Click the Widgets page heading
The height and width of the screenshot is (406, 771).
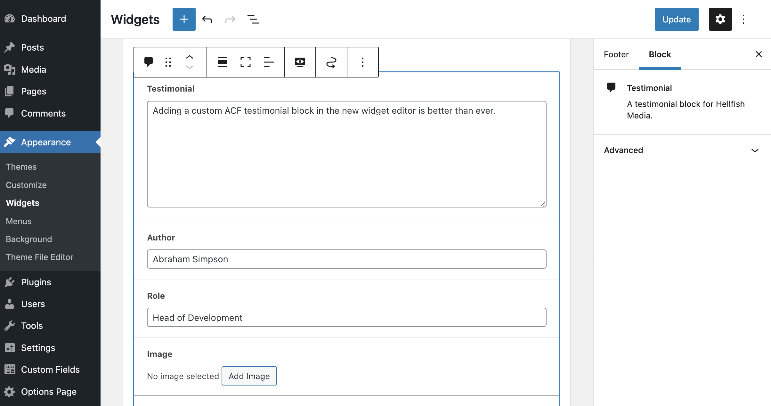(x=135, y=20)
